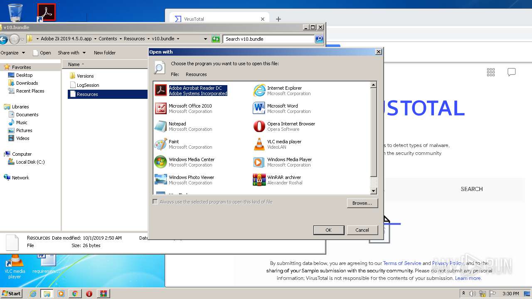Viewport: 532px width, 299px height.
Task: Click the Explorer search magnifier icon
Action: click(319, 39)
